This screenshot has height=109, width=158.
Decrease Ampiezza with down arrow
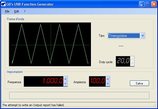[x=108, y=84]
